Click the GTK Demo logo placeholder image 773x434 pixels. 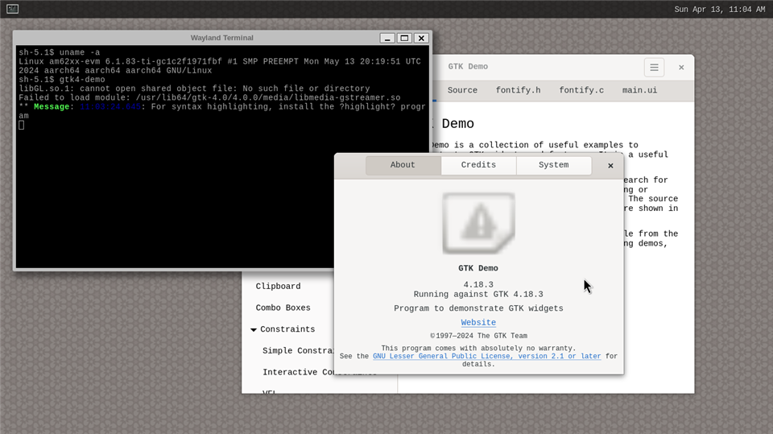click(478, 223)
